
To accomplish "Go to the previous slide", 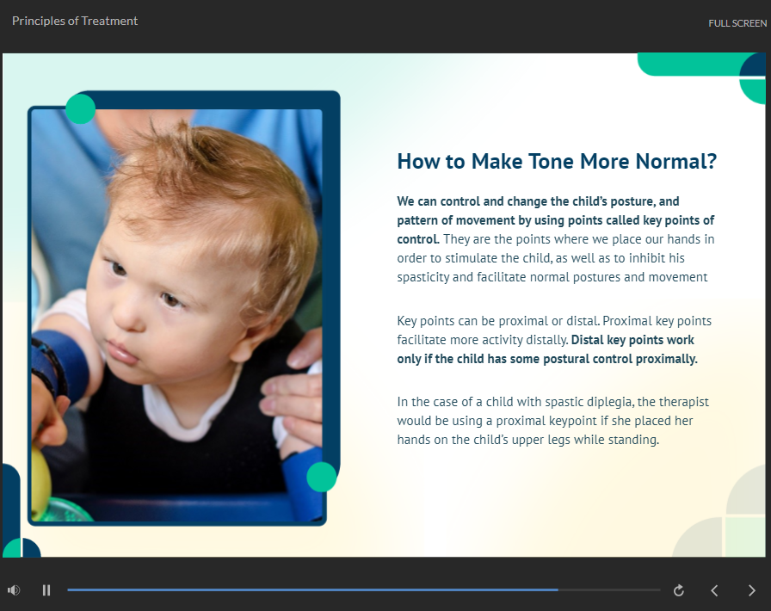I will pos(714,590).
